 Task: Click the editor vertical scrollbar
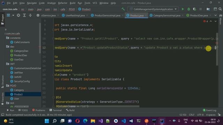point(217,49)
